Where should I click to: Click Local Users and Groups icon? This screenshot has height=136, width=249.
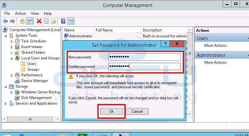[x=17, y=58]
